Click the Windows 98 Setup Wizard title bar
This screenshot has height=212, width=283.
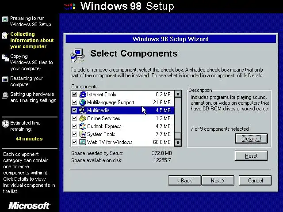tap(171, 39)
